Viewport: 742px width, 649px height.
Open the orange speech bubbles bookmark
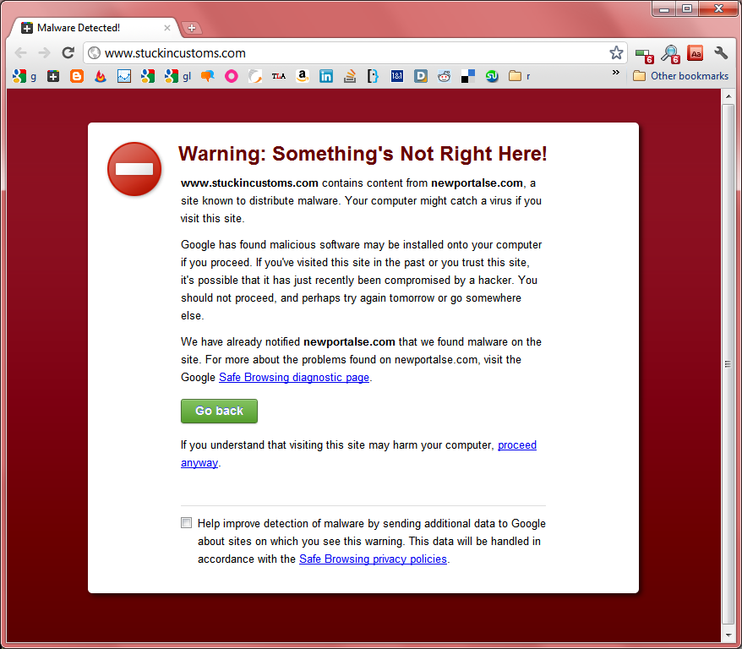[208, 76]
